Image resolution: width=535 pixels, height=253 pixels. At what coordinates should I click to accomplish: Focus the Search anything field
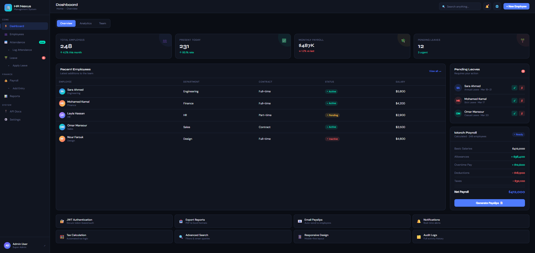[x=460, y=6]
